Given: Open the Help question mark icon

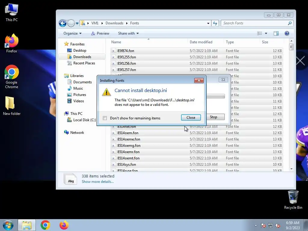Looking at the screenshot, I should pyautogui.click(x=287, y=33).
